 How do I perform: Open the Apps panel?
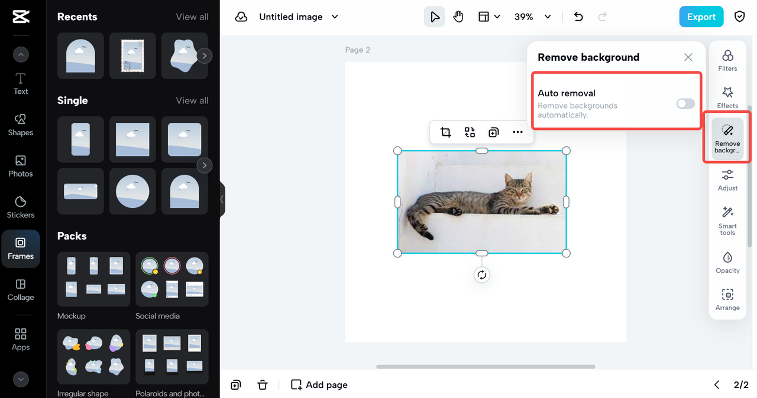coord(21,340)
